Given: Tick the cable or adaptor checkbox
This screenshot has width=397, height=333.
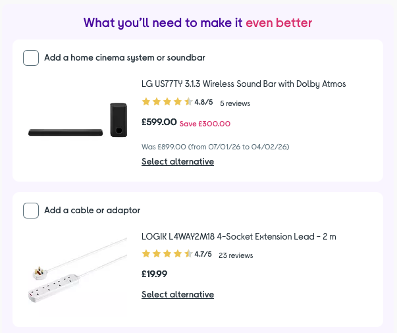Looking at the screenshot, I should 31,211.
